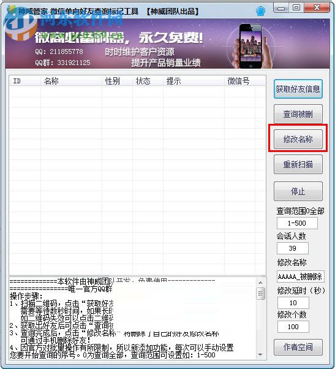Click the log panel scrollbar thumb
Image resolution: width=335 pixels, height=369 pixels.
pyautogui.click(x=260, y=294)
